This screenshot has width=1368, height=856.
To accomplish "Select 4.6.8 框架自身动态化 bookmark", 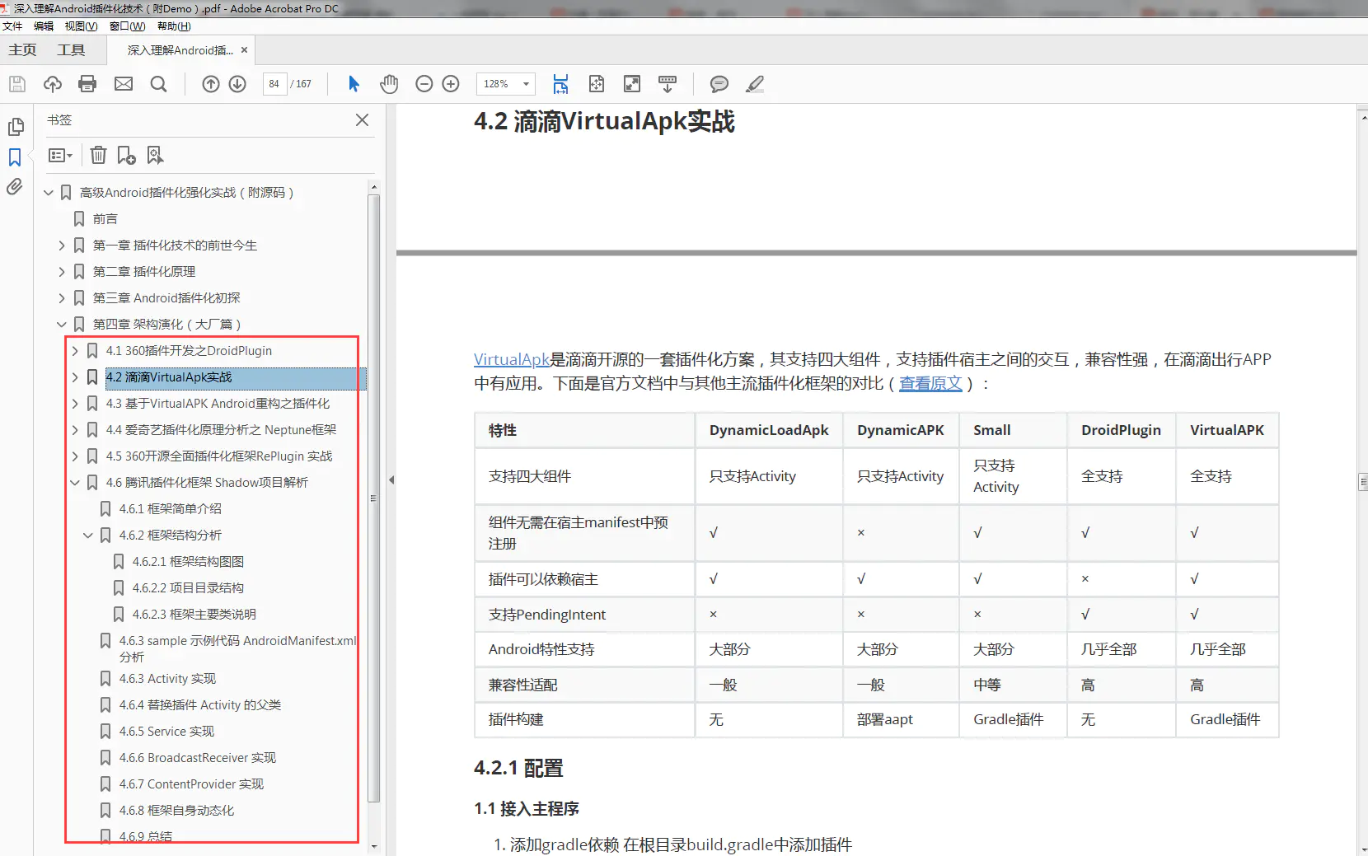I will [176, 811].
